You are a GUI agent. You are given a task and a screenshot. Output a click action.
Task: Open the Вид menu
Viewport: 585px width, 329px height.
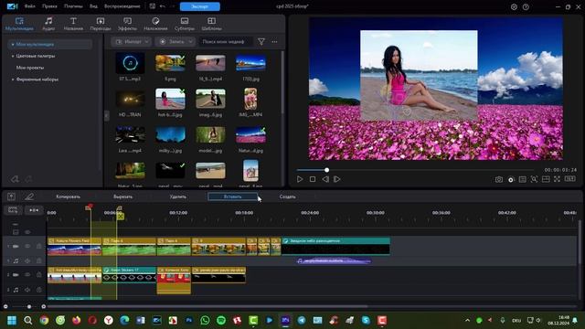point(93,6)
